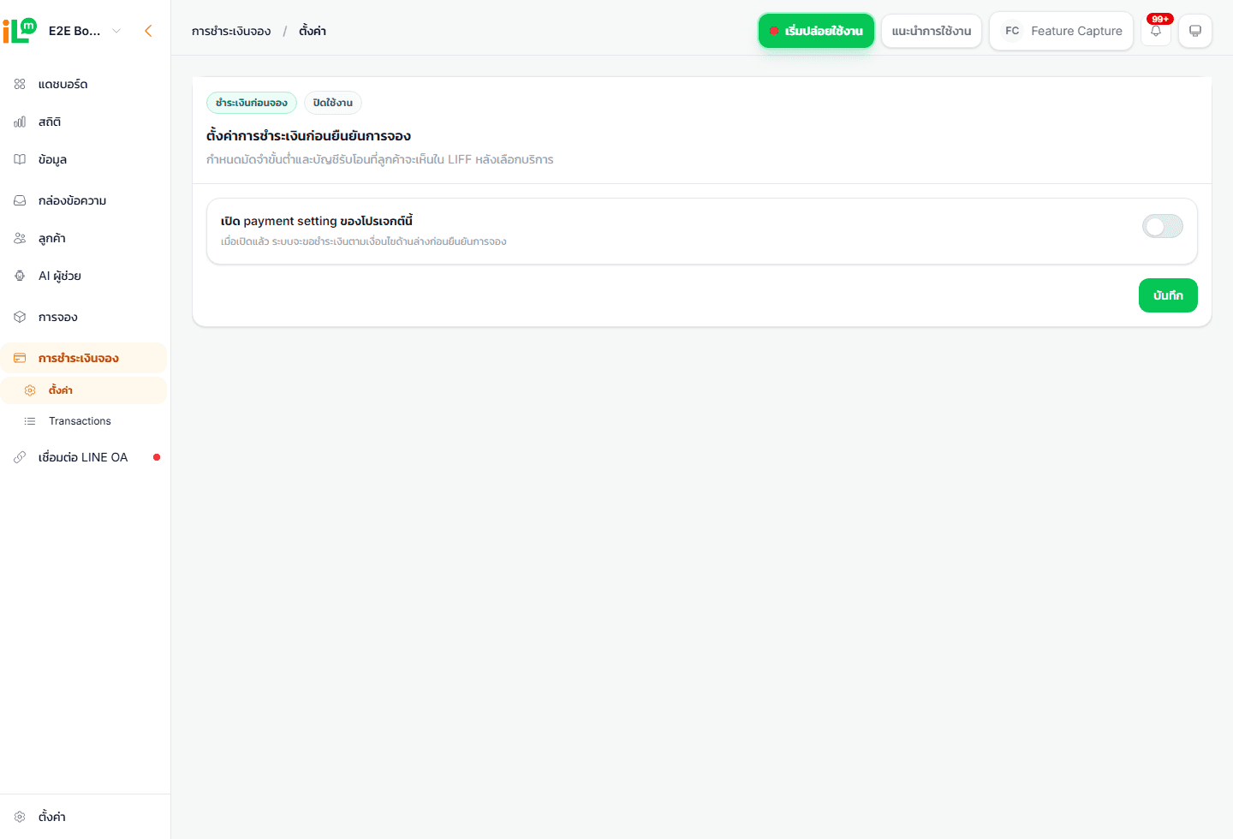This screenshot has height=839, width=1233.
Task: Open สถิติ menu item
Action: pyautogui.click(x=84, y=122)
